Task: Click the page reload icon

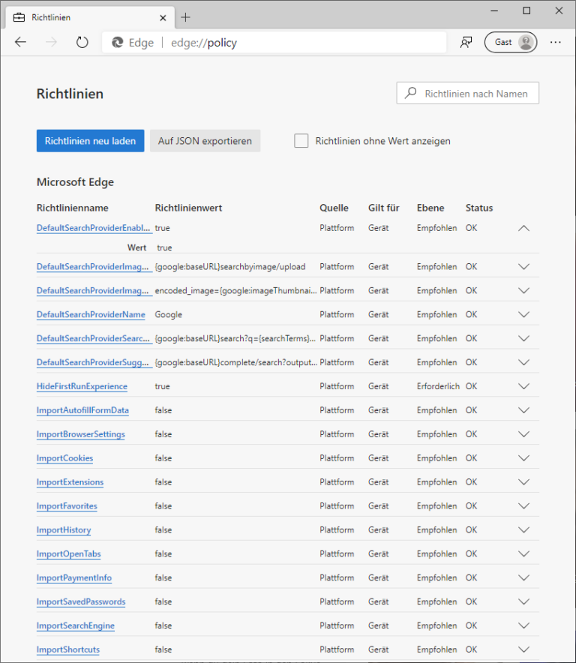Action: click(82, 42)
